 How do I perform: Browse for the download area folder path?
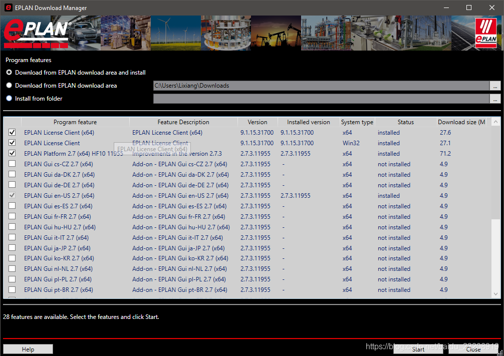[x=495, y=86]
